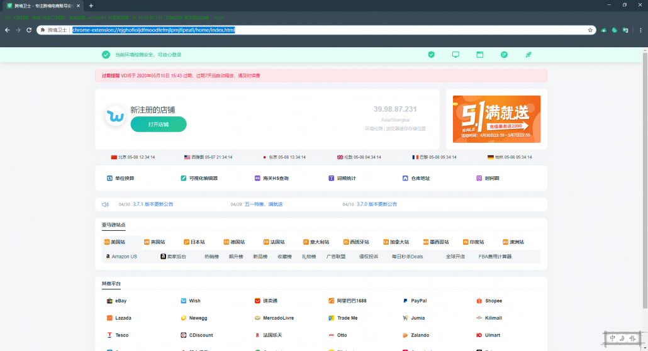Switch to the 印度站 tab

473,242
